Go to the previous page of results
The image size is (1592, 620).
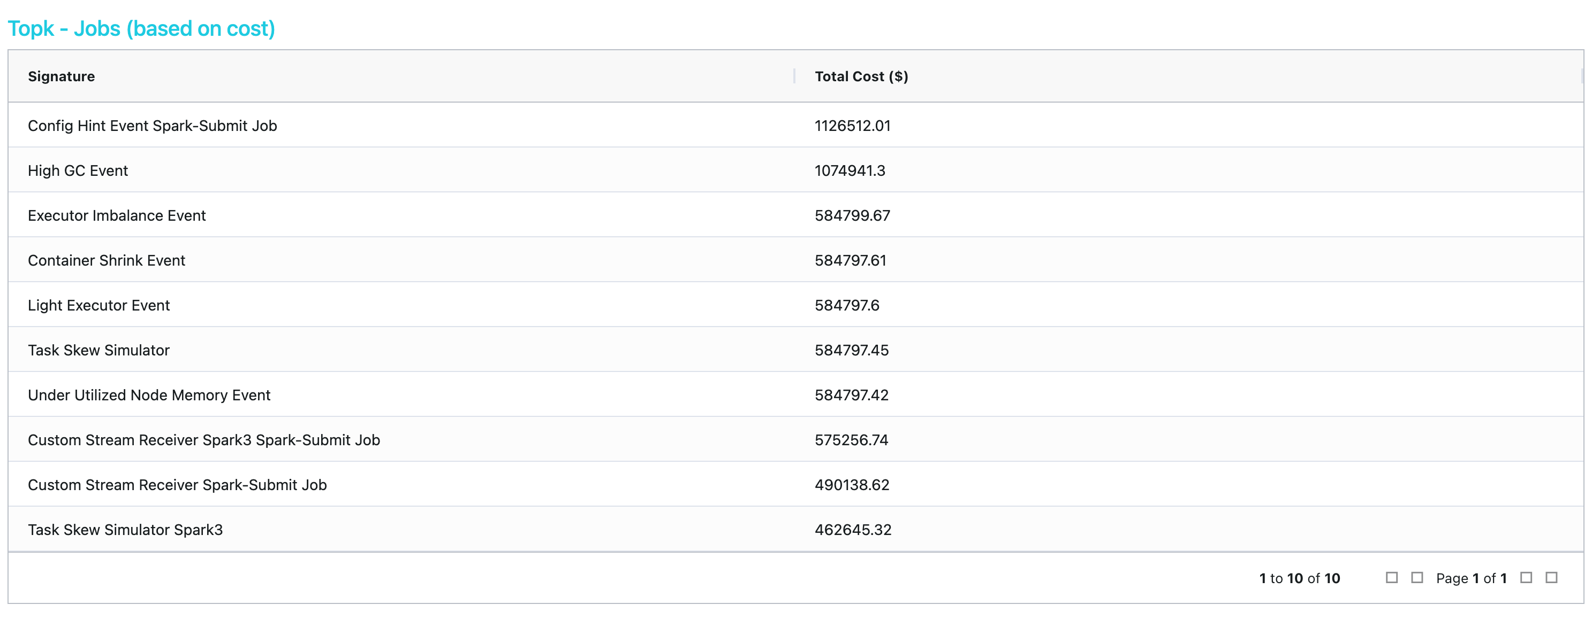1416,577
